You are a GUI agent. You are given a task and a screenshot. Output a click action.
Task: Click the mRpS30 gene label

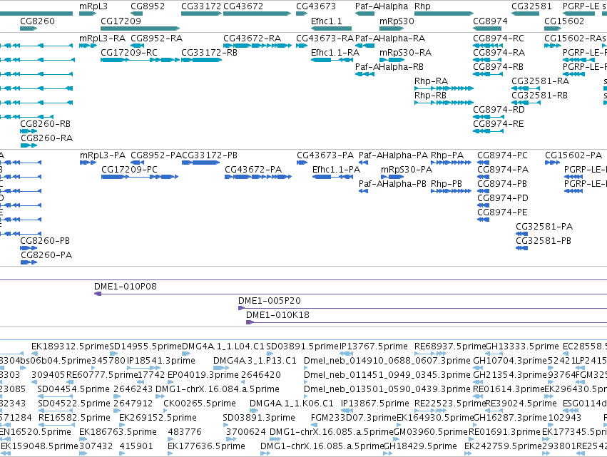[x=397, y=21]
